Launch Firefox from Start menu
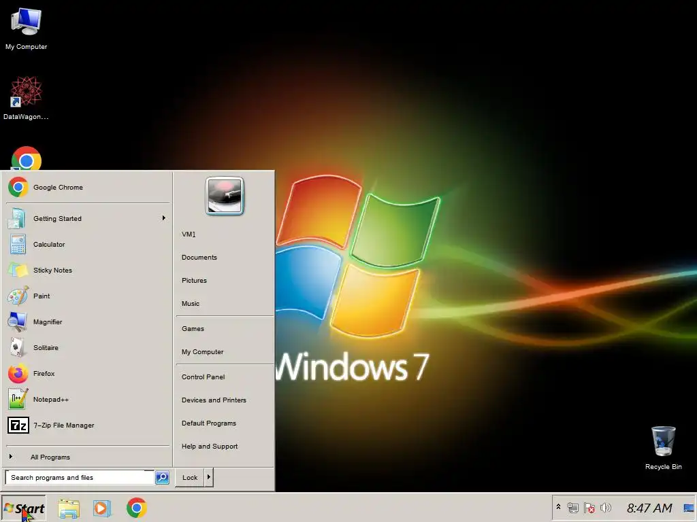 pos(88,373)
